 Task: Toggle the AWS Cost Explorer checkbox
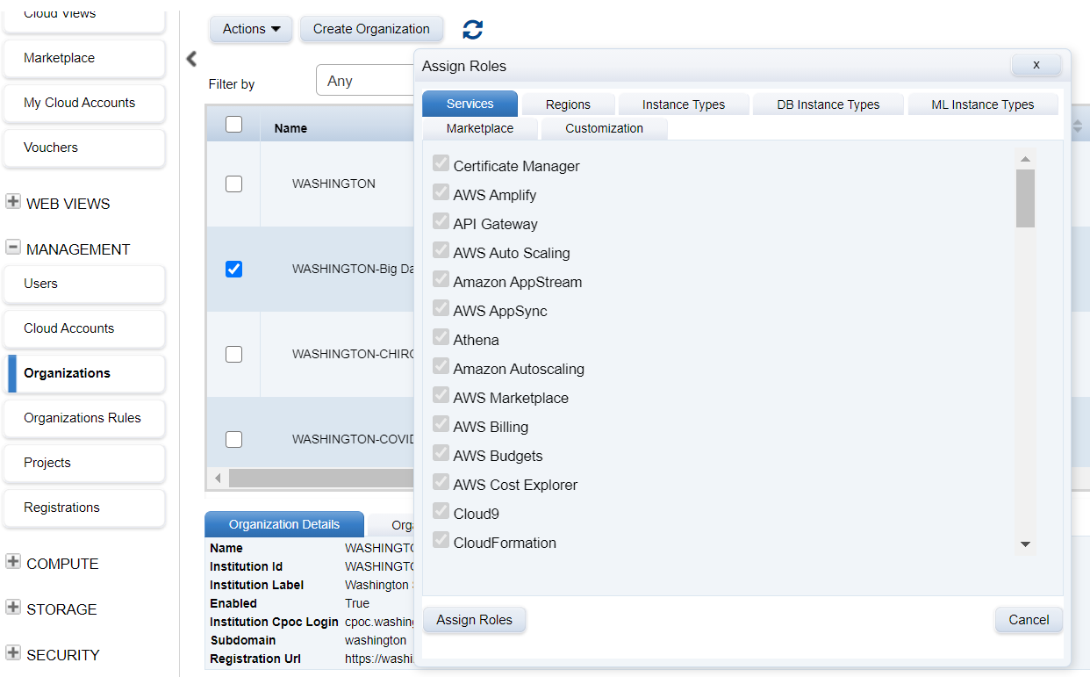(441, 482)
